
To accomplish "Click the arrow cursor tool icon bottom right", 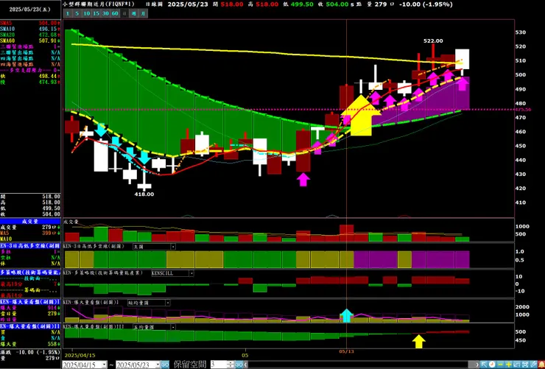I will [x=484, y=365].
